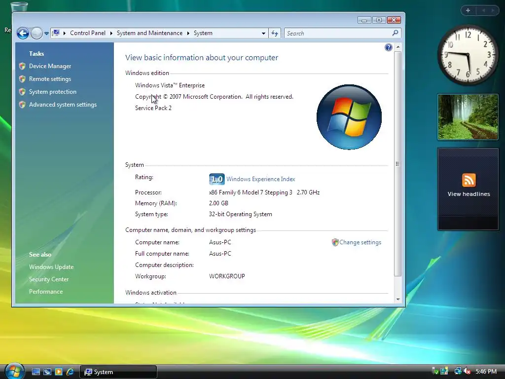Image resolution: width=505 pixels, height=379 pixels.
Task: Expand arrow after System and Maintenance
Action: click(x=188, y=33)
